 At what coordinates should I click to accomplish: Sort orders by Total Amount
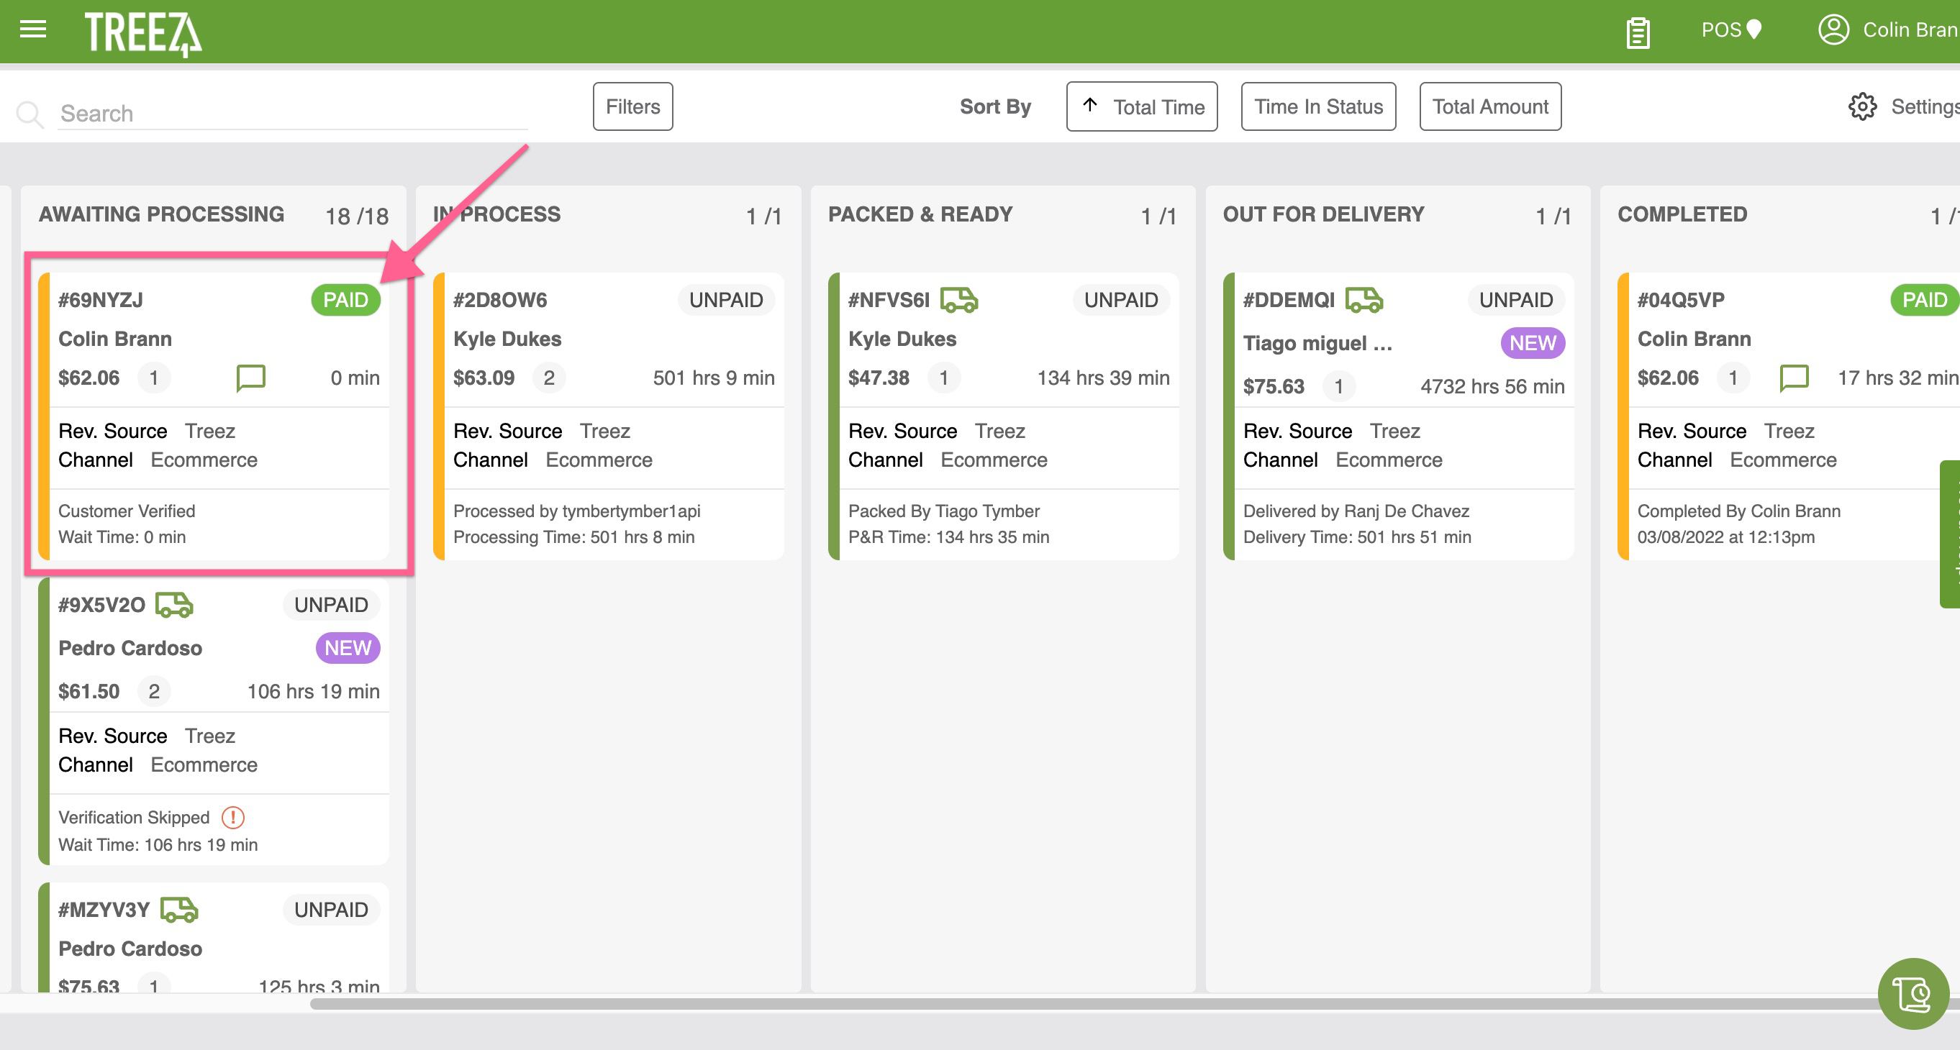(x=1489, y=106)
